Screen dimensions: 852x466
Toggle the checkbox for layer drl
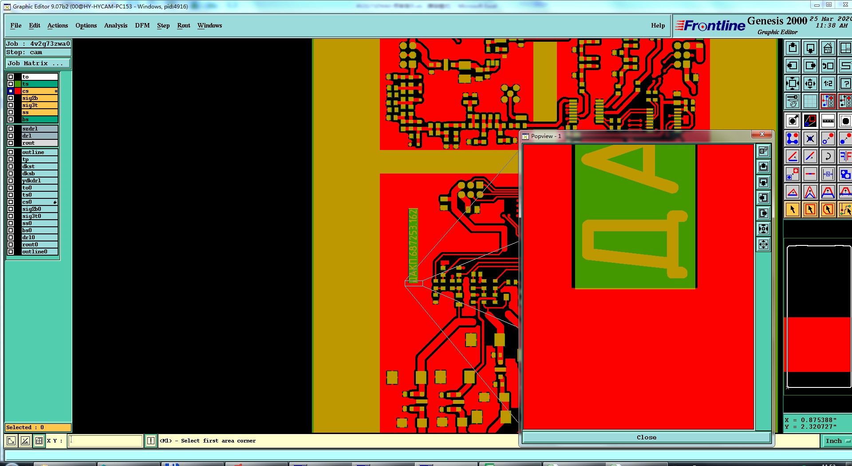(x=11, y=136)
